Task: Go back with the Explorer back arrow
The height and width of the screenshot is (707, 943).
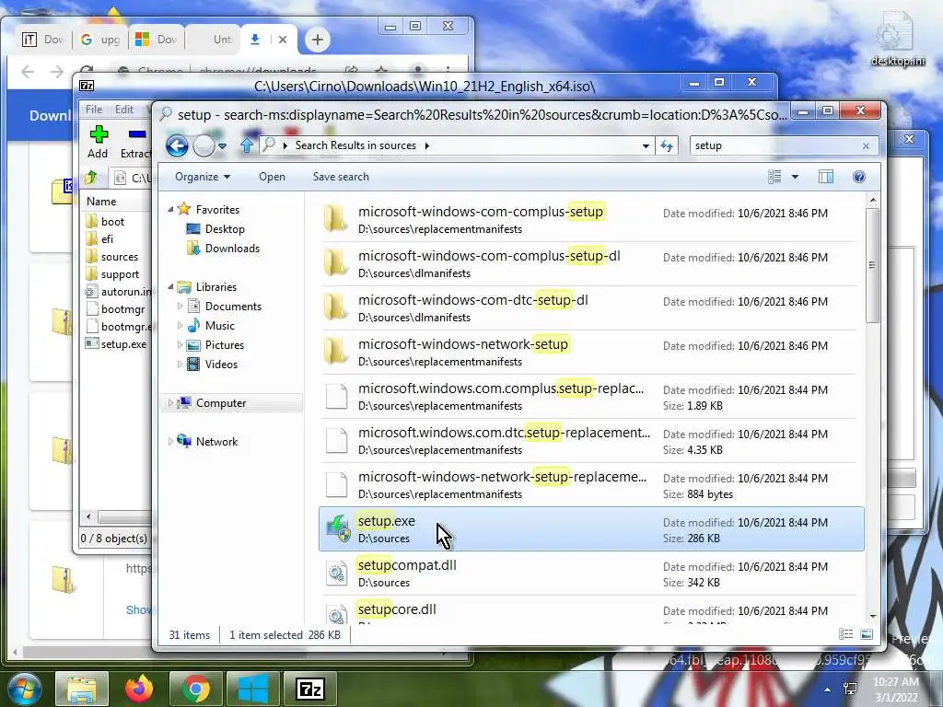Action: pyautogui.click(x=177, y=145)
